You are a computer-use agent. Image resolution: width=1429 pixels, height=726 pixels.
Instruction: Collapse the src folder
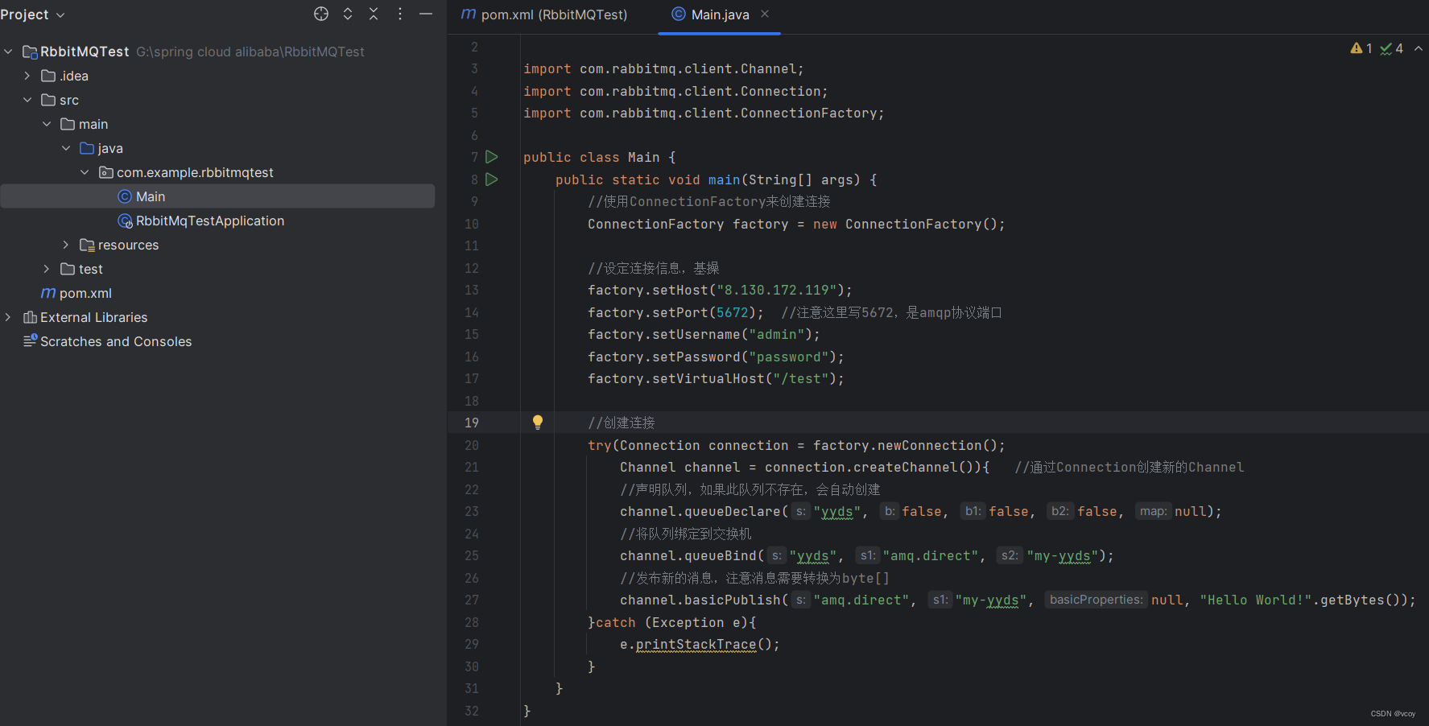(x=27, y=100)
